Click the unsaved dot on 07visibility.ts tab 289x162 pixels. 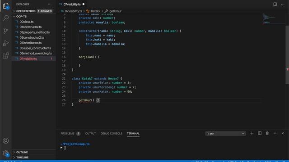pos(84,4)
